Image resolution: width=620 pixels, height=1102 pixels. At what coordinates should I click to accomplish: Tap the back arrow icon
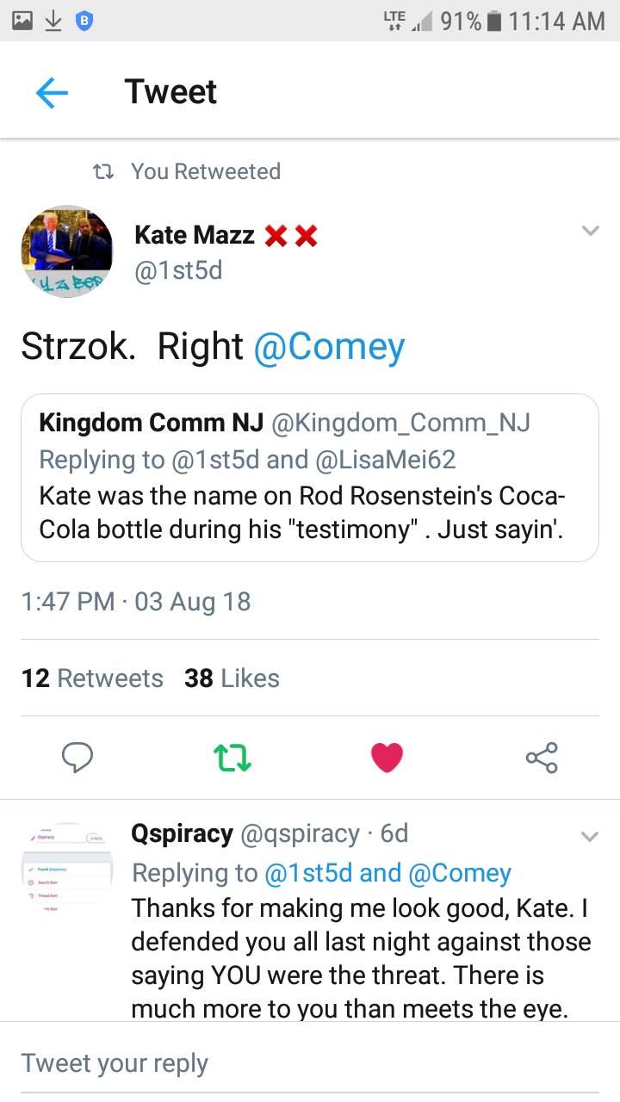[52, 92]
